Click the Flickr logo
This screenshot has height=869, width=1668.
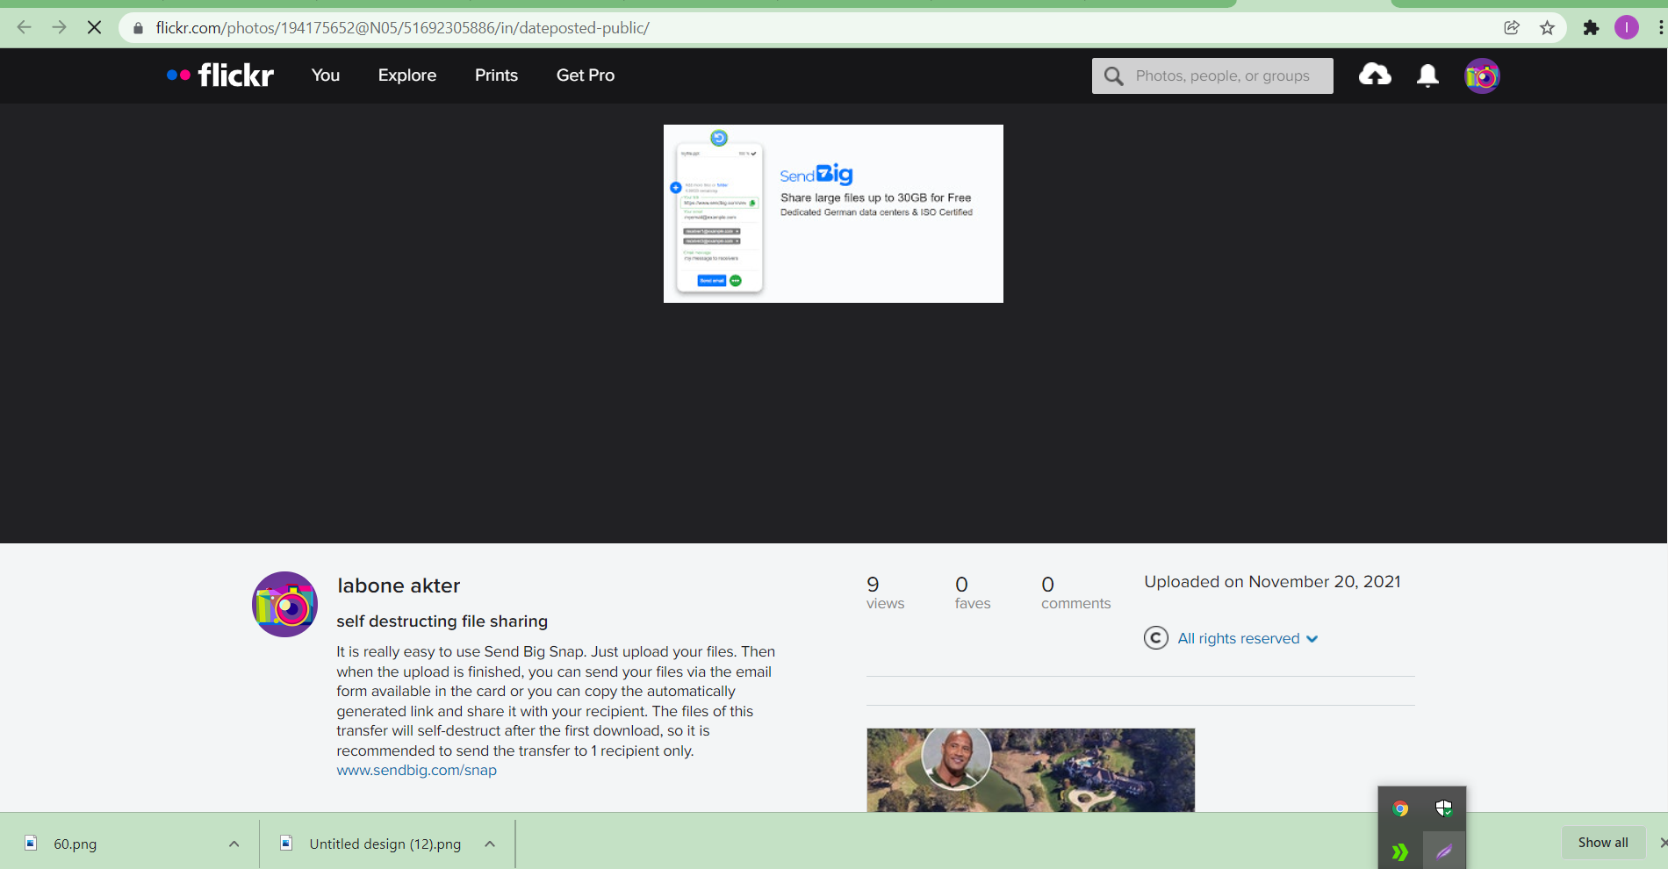[219, 75]
